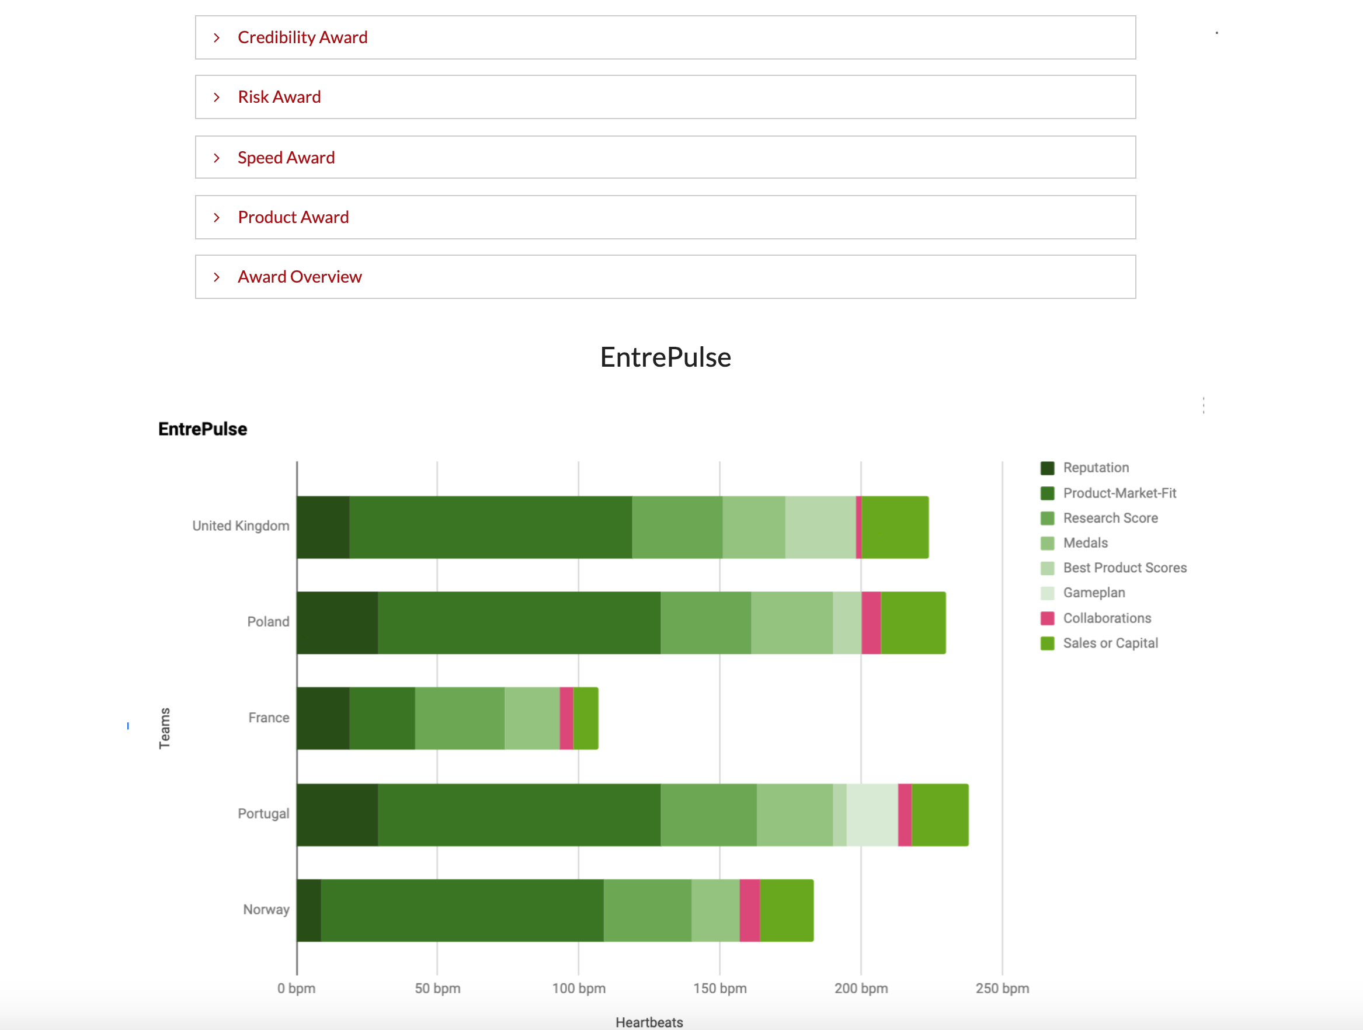The height and width of the screenshot is (1030, 1363).
Task: Click the Norway Product-Market-Fit bar segment
Action: tap(463, 910)
